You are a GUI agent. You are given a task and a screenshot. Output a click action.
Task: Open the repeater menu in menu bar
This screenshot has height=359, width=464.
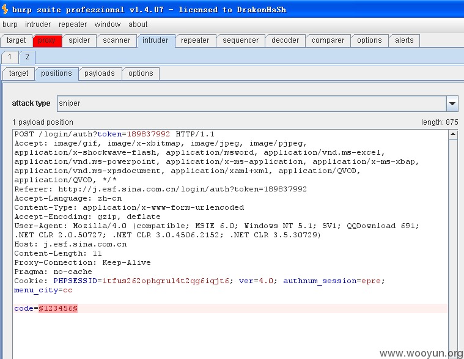[x=73, y=24]
